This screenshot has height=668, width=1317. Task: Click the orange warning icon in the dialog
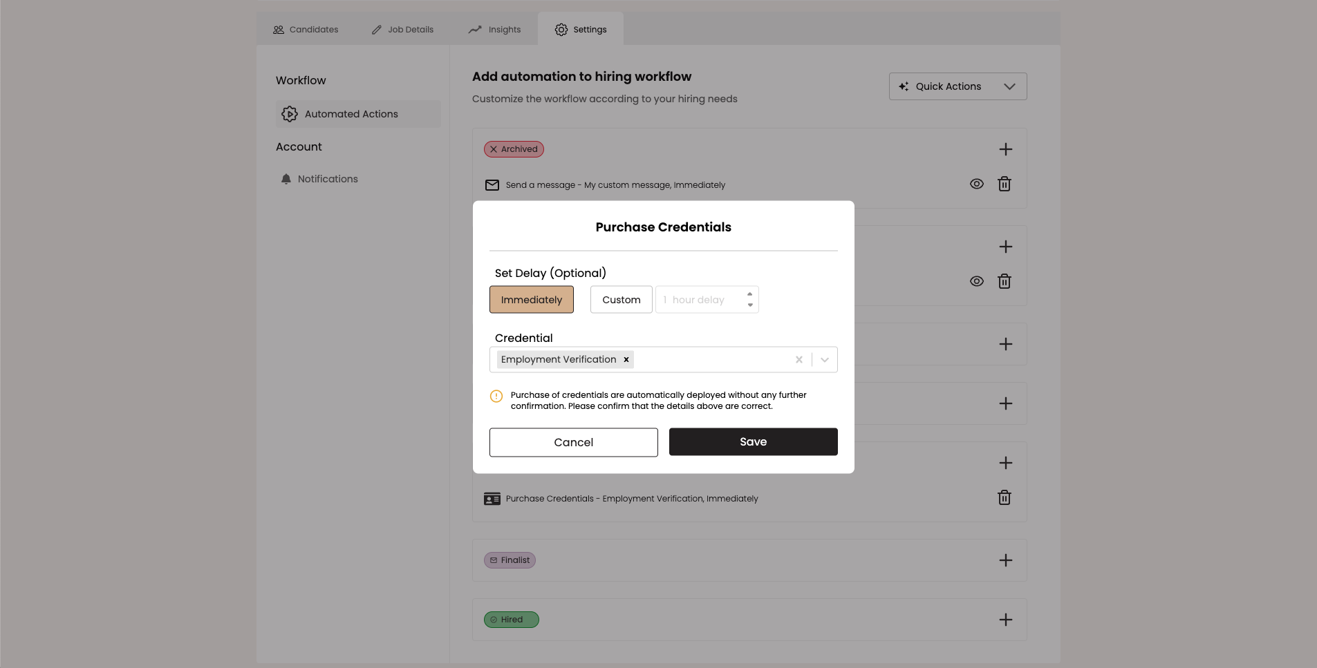click(x=496, y=396)
